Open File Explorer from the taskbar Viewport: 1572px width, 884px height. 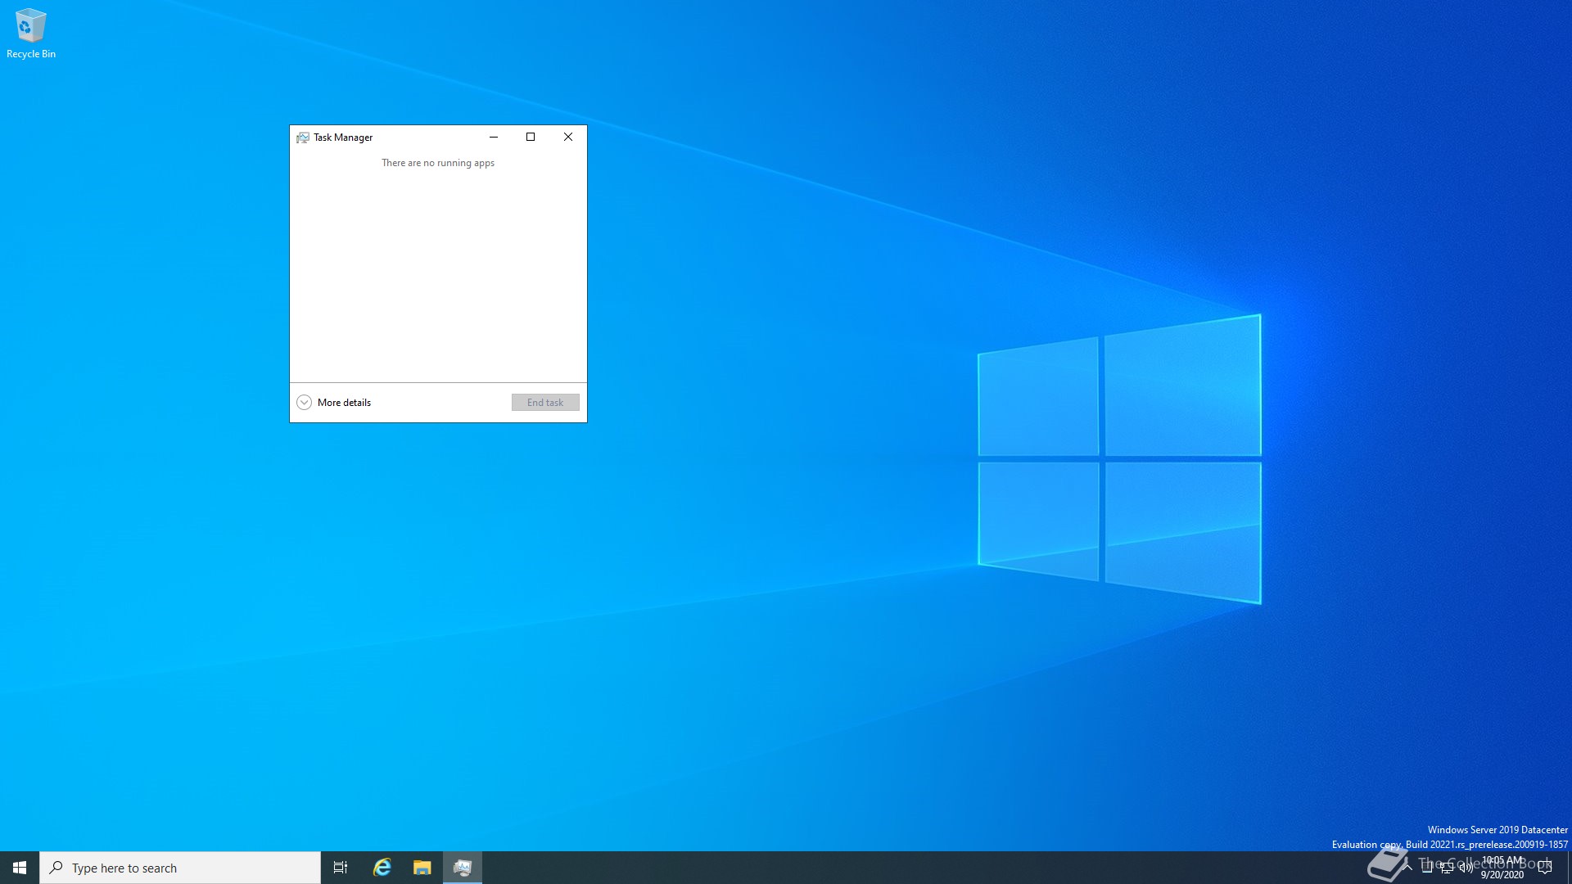click(422, 868)
